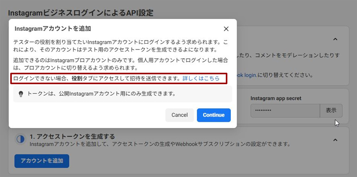Screen dimensions: 357x177
Task: Collapse the アクセストークンを生成する section
Action: 335,140
